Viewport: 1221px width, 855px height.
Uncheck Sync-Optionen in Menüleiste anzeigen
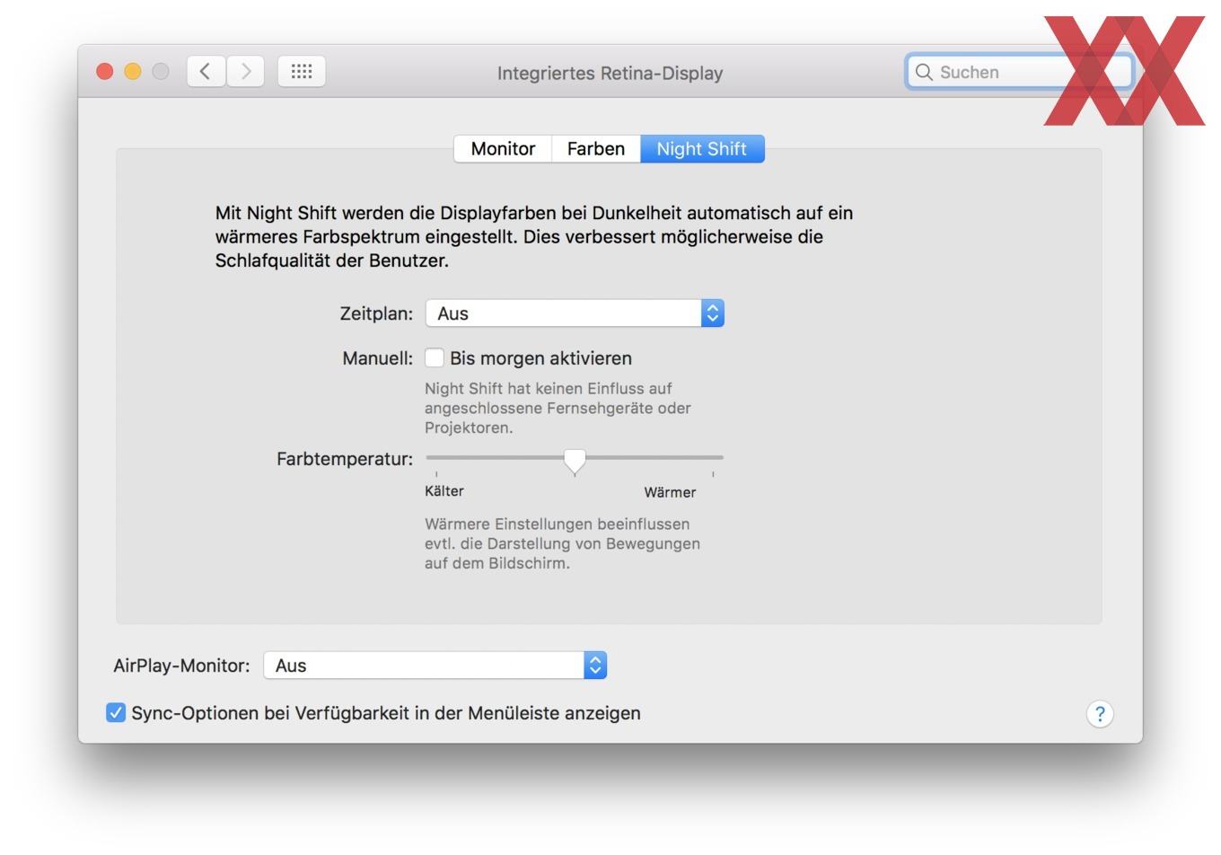click(116, 713)
